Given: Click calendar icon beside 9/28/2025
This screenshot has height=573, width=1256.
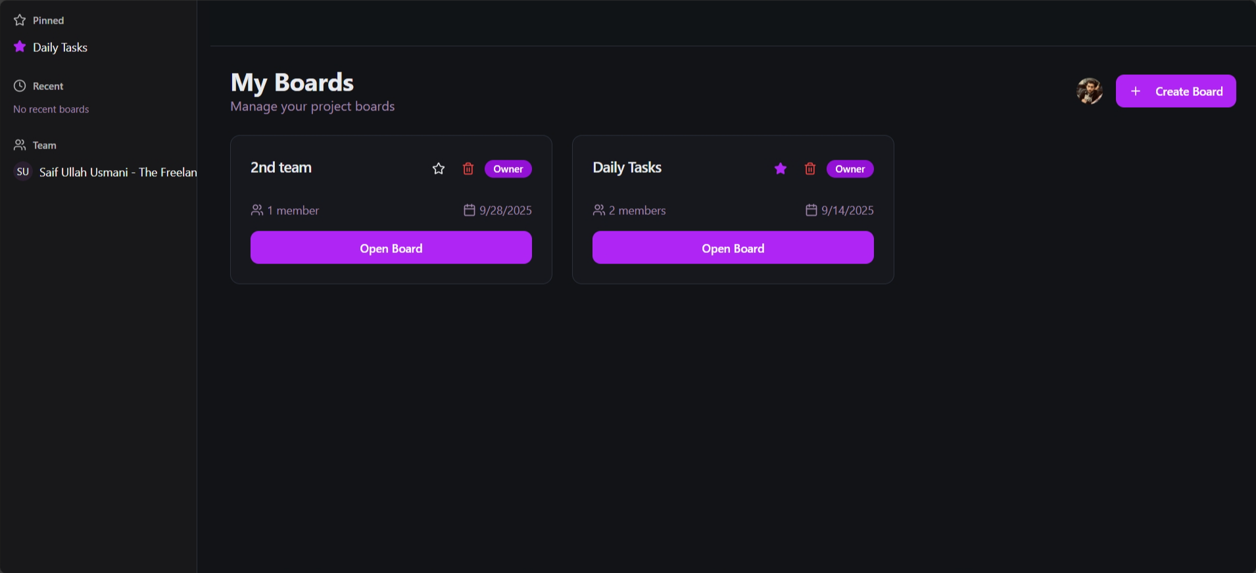Looking at the screenshot, I should 470,210.
